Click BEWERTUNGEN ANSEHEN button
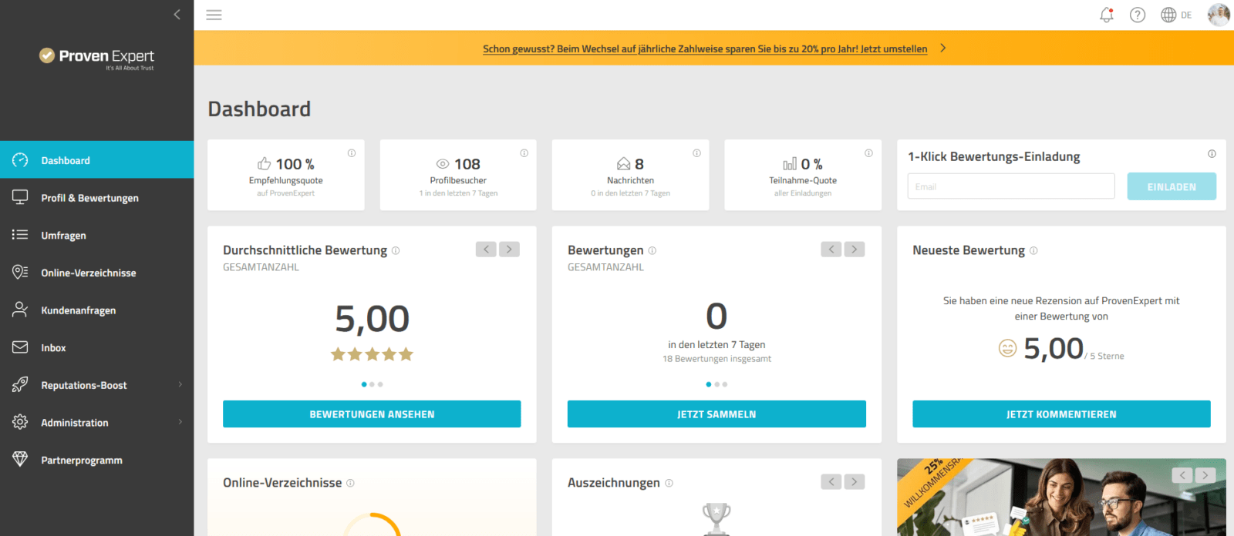The height and width of the screenshot is (536, 1234). pyautogui.click(x=372, y=414)
